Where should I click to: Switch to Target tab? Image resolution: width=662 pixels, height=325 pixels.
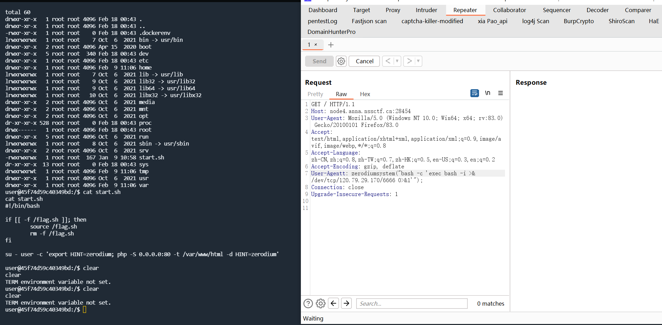361,10
